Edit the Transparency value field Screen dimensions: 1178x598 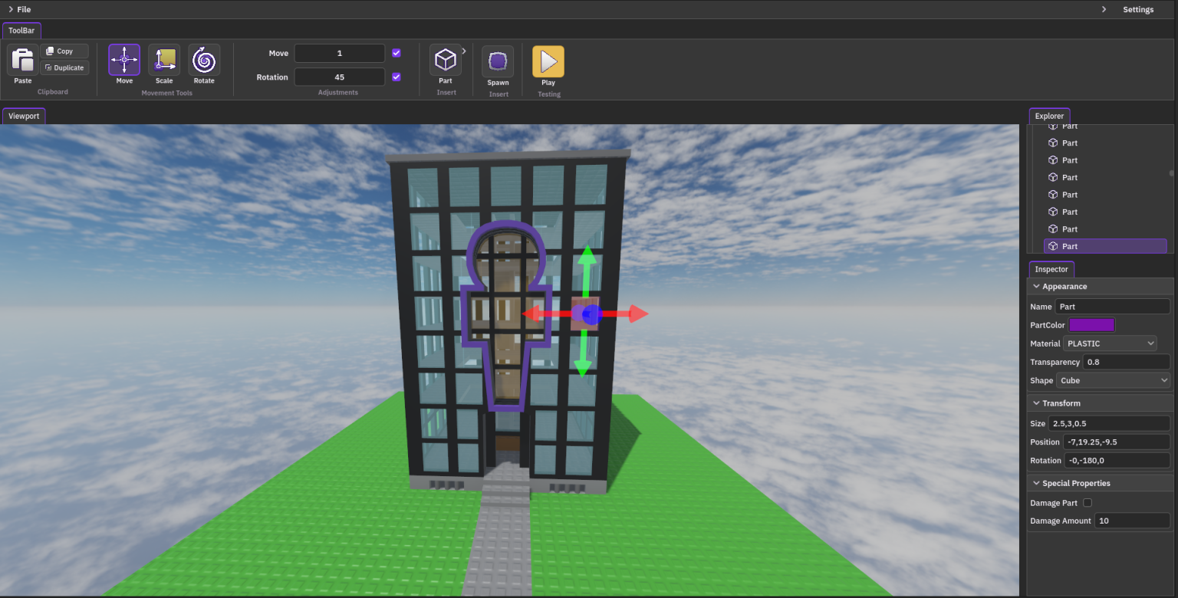1127,362
